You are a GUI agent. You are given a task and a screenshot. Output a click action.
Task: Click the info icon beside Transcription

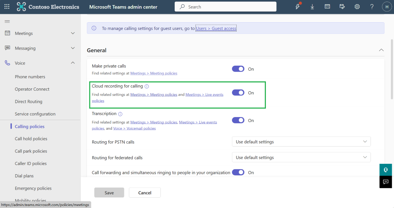(x=120, y=114)
